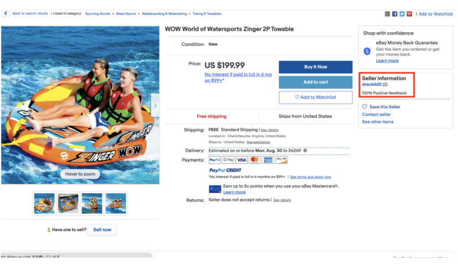458x266 pixels.
Task: Click the PayPal payment icon
Action: 215,160
